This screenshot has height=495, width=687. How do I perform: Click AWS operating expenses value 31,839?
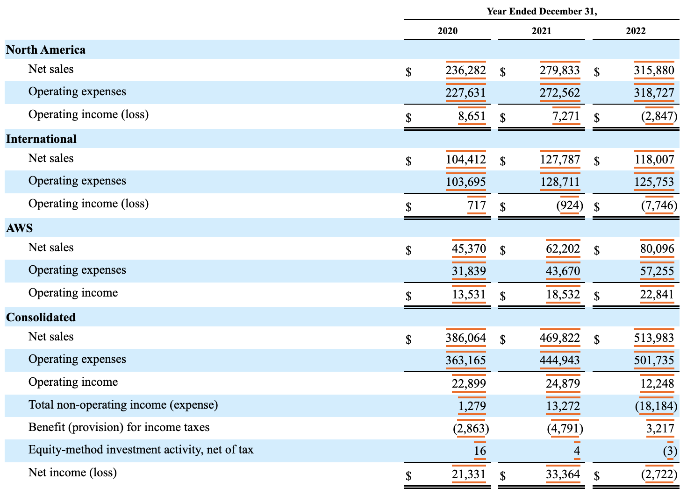coord(469,271)
